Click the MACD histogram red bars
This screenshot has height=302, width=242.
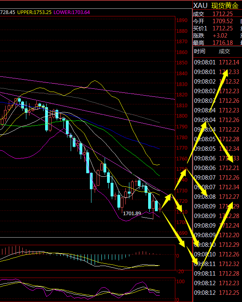12,251
